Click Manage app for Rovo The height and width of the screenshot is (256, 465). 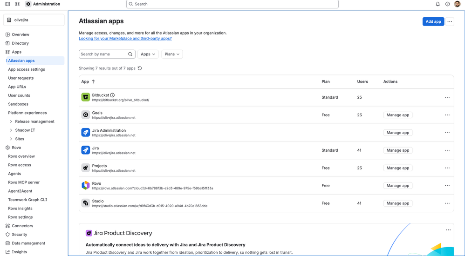click(x=398, y=185)
